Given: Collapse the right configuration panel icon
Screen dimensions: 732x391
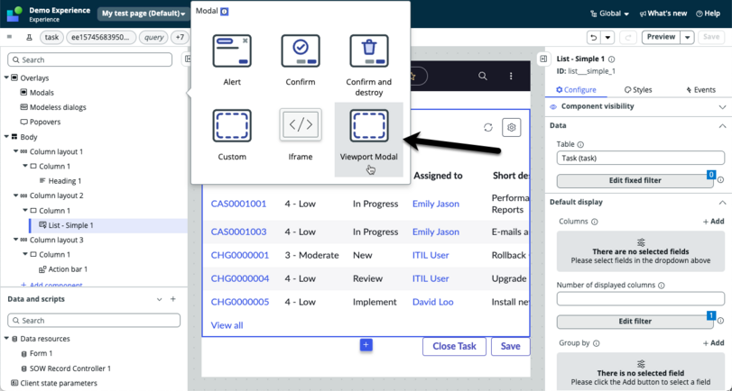Looking at the screenshot, I should (x=543, y=59).
